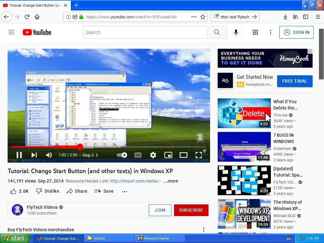The height and width of the screenshot is (243, 324).
Task: Bookmark this page with the star icon
Action: point(203,17)
